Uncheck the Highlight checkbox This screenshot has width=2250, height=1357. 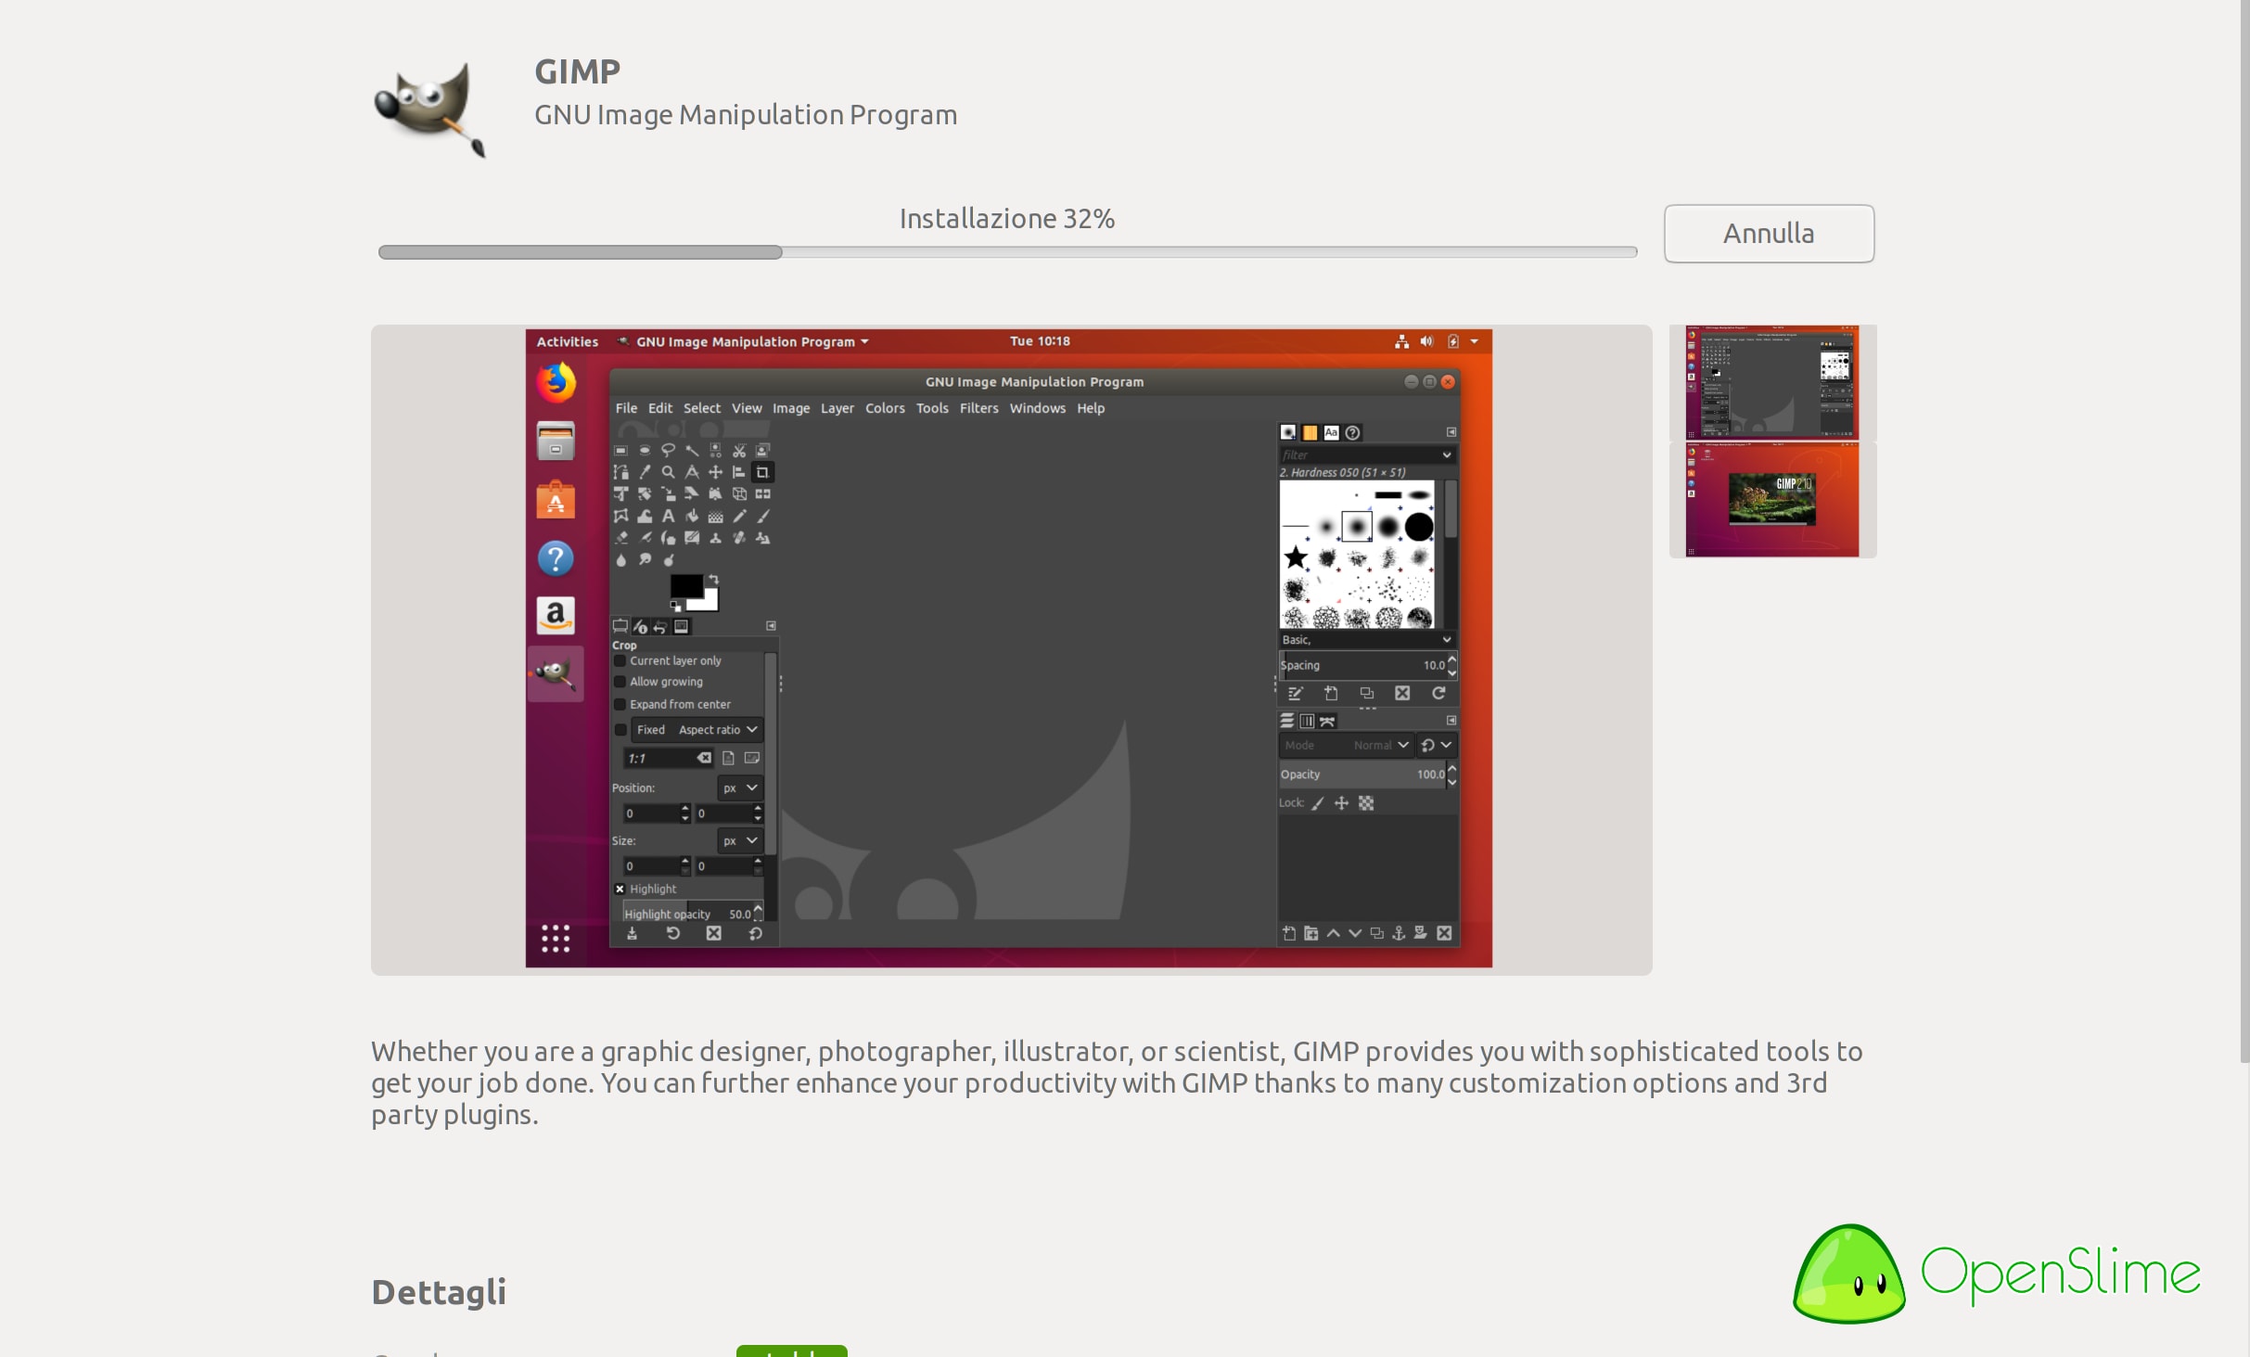(620, 889)
